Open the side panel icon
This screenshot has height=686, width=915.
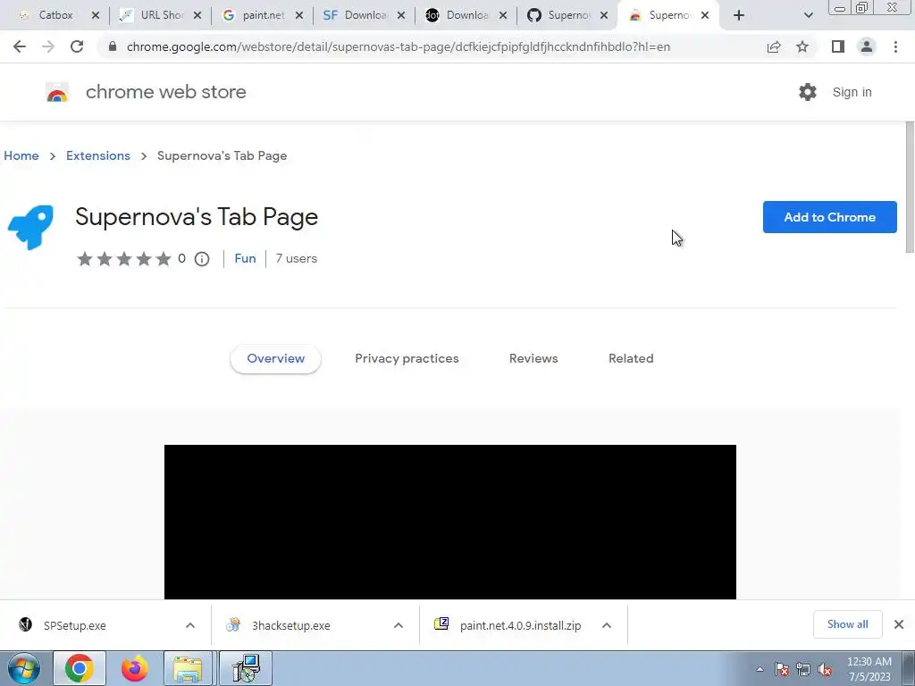pos(838,46)
